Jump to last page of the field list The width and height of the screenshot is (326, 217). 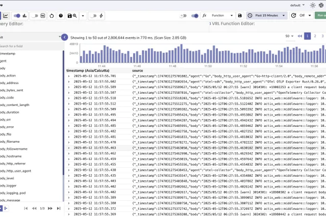click(59, 208)
